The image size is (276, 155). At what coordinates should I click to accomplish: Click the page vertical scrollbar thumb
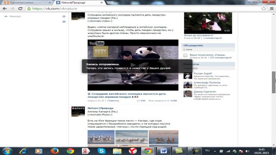click(274, 82)
